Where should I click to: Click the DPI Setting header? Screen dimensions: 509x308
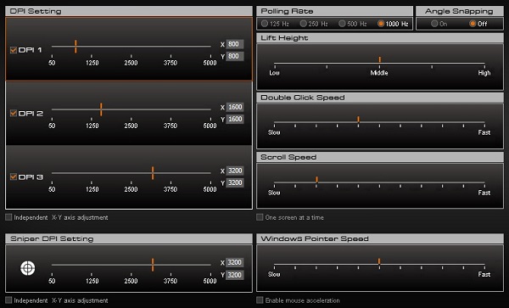click(x=129, y=11)
